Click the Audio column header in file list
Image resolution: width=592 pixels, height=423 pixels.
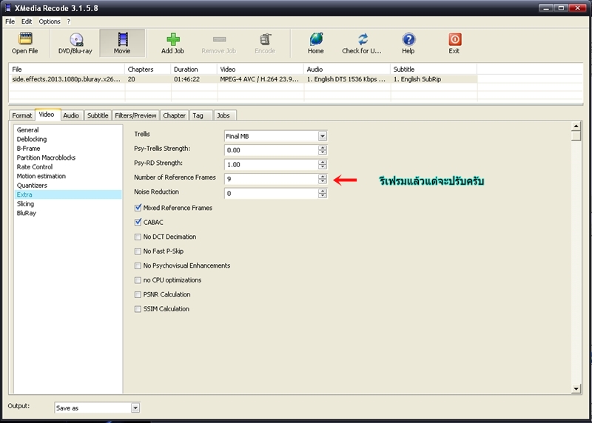[347, 70]
